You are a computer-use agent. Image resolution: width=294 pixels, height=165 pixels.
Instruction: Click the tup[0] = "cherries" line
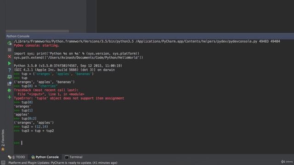(36, 86)
